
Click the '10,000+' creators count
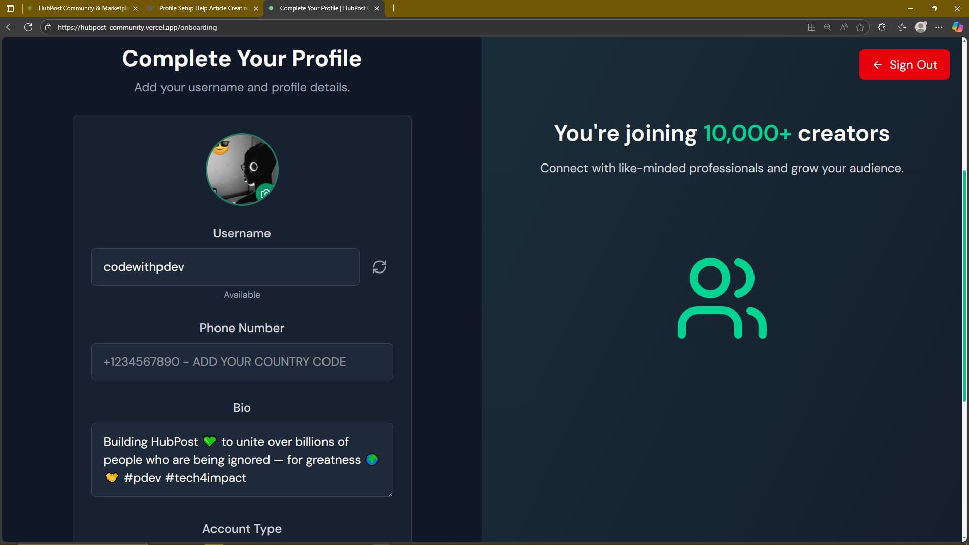point(747,133)
